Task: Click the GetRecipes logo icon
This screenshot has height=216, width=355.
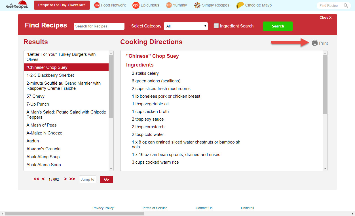Action: tap(17, 5)
